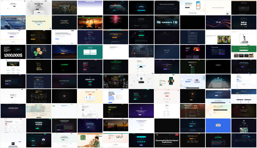Open the thumbnail with the dancer sketch
Image resolution: width=257 pixels, height=148 pixels.
(244, 37)
